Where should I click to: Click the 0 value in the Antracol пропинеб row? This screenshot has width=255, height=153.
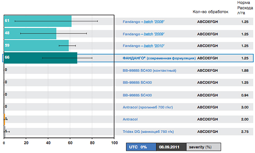pos(6,106)
